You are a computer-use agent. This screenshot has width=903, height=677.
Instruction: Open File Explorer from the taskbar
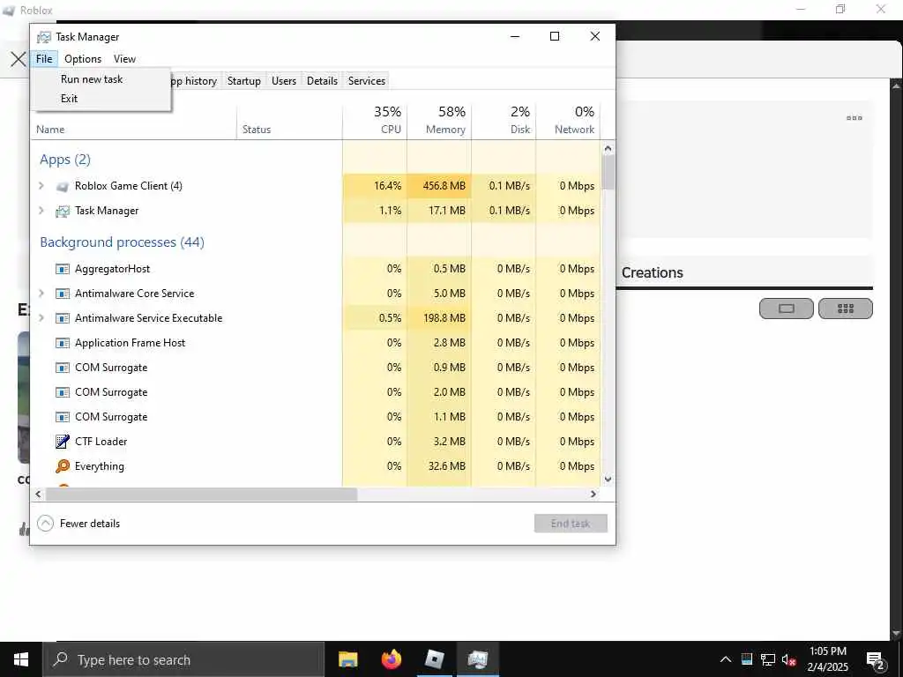coord(347,659)
